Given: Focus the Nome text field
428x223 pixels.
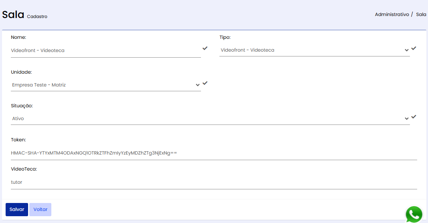Looking at the screenshot, I should click(x=106, y=50).
